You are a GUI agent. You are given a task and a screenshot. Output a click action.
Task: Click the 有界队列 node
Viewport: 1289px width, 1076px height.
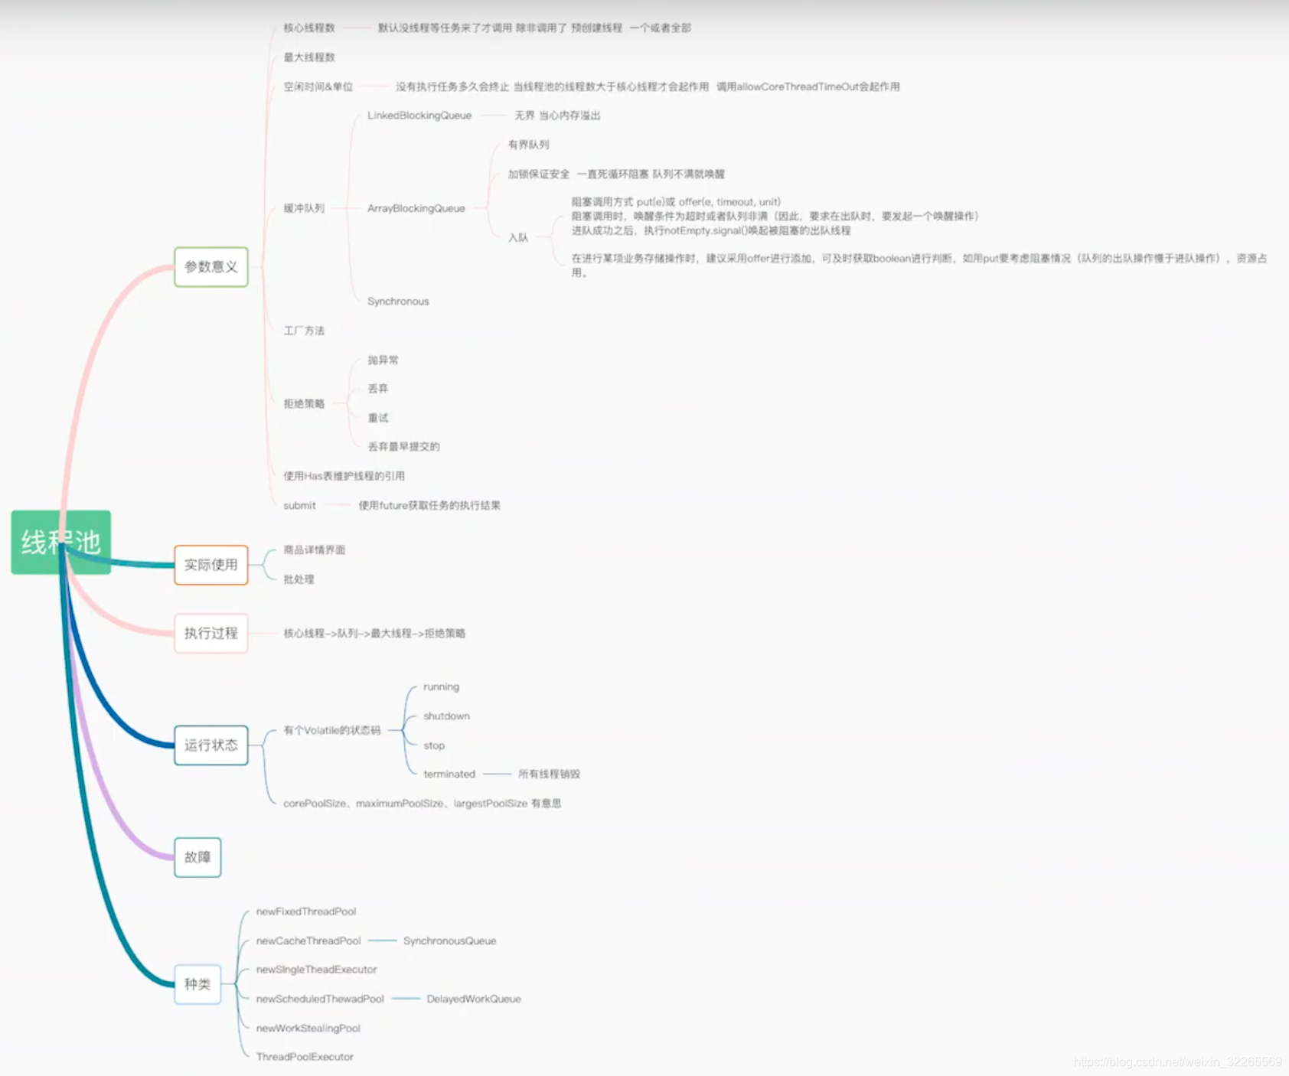click(529, 145)
